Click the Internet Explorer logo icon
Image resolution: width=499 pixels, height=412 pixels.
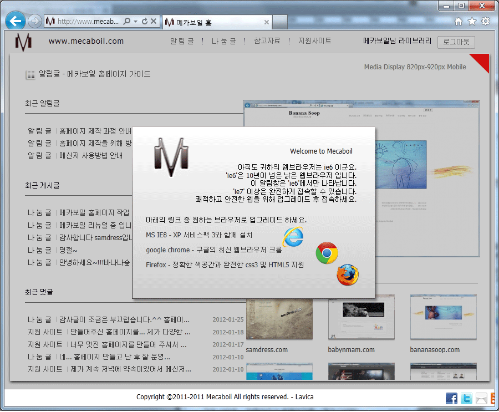pos(293,237)
